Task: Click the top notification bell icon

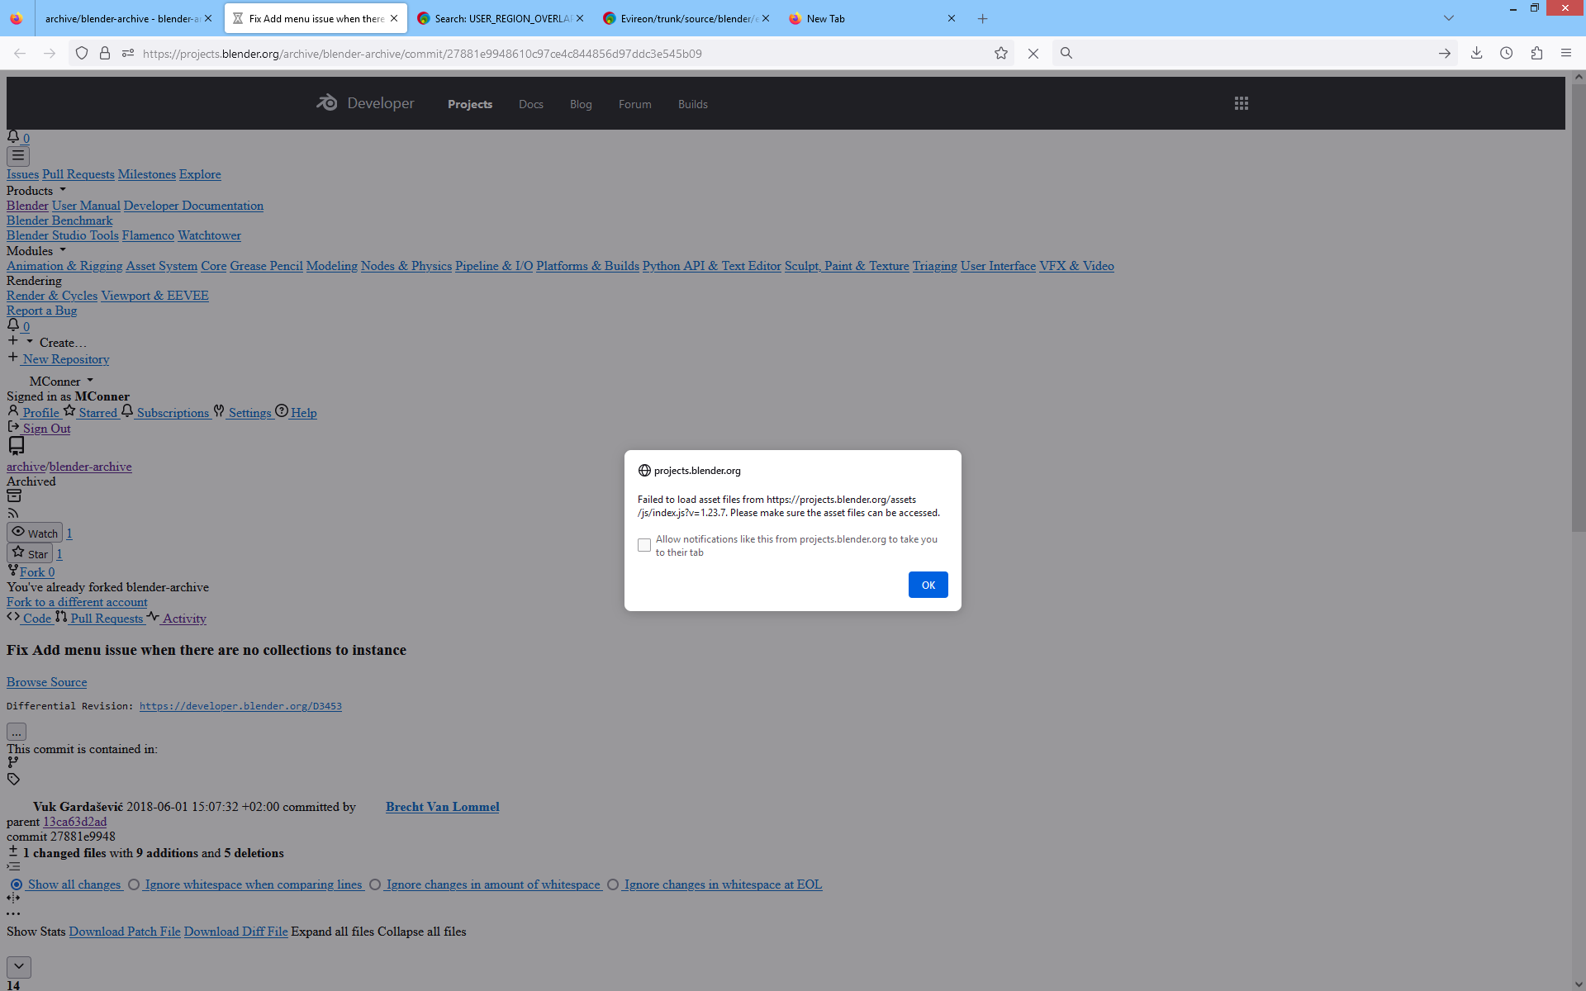Action: click(13, 137)
